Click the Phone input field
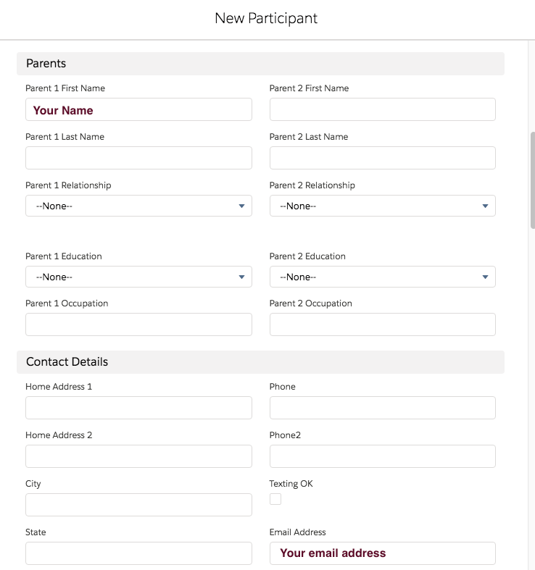Viewport: 535px width, 570px height. [383, 408]
